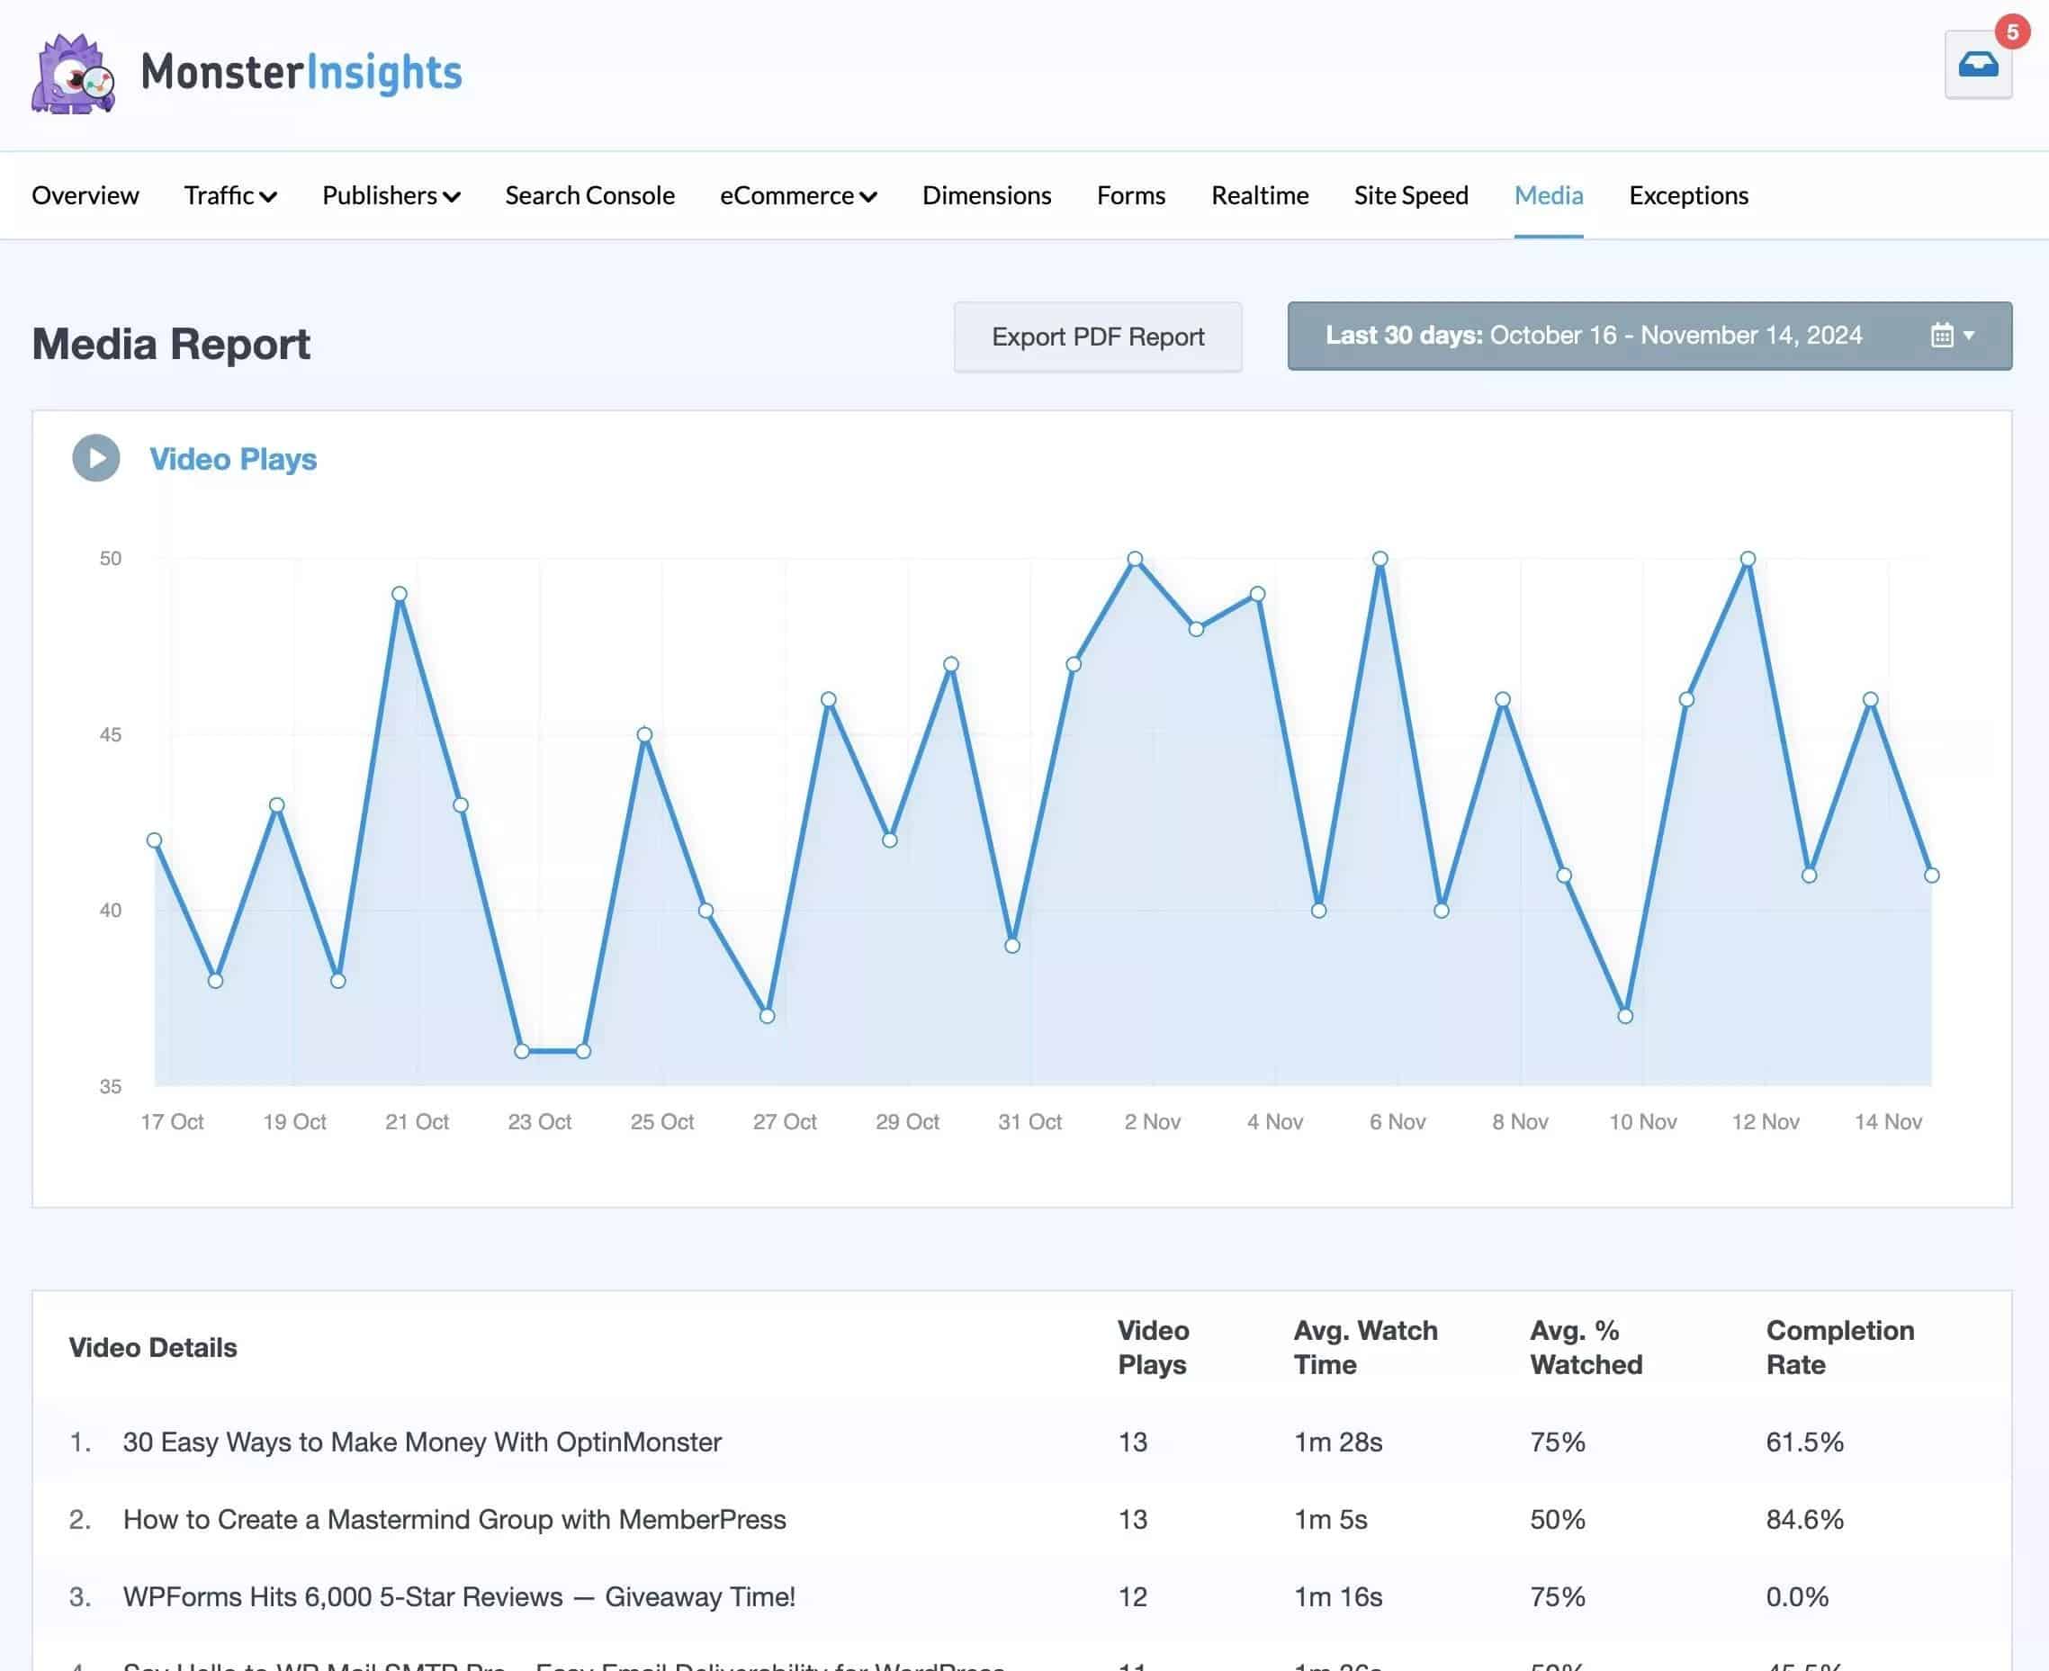Expand the Publishers dropdown menu
Screen dimensions: 2049x1671
coord(391,195)
